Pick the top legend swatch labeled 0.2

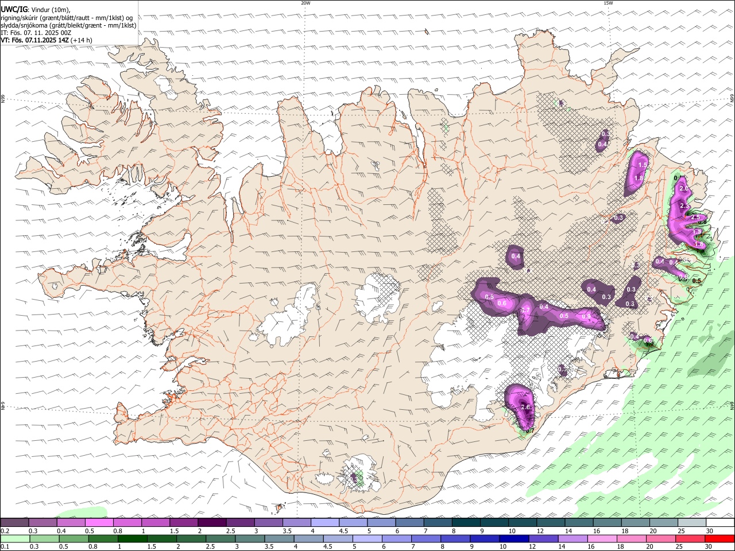click(x=14, y=523)
